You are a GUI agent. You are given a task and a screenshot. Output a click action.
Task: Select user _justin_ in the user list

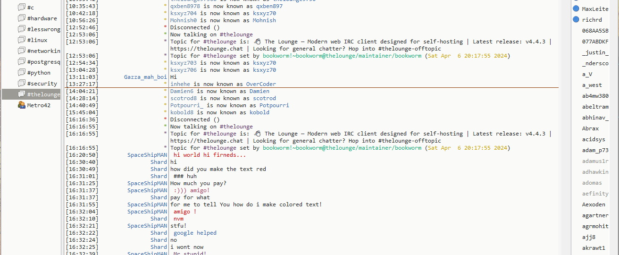click(595, 52)
